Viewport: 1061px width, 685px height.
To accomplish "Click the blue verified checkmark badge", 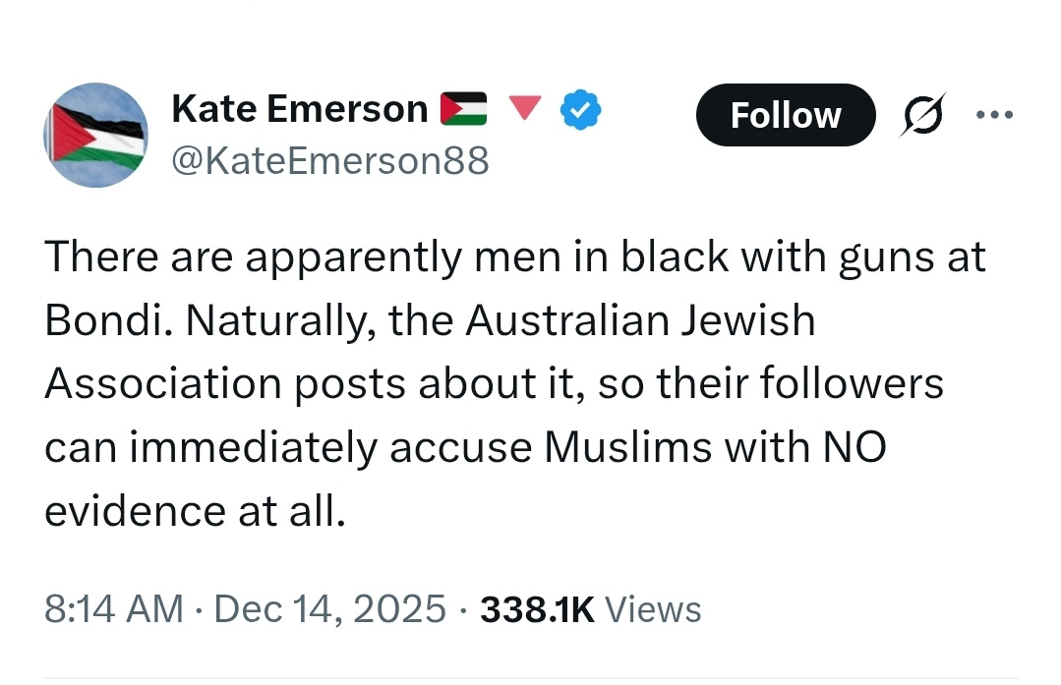I will (581, 110).
